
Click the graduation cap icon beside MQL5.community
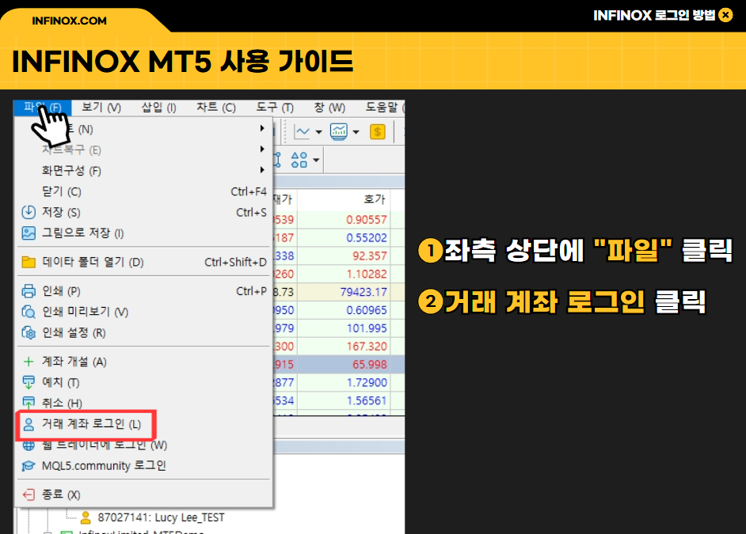(x=29, y=466)
